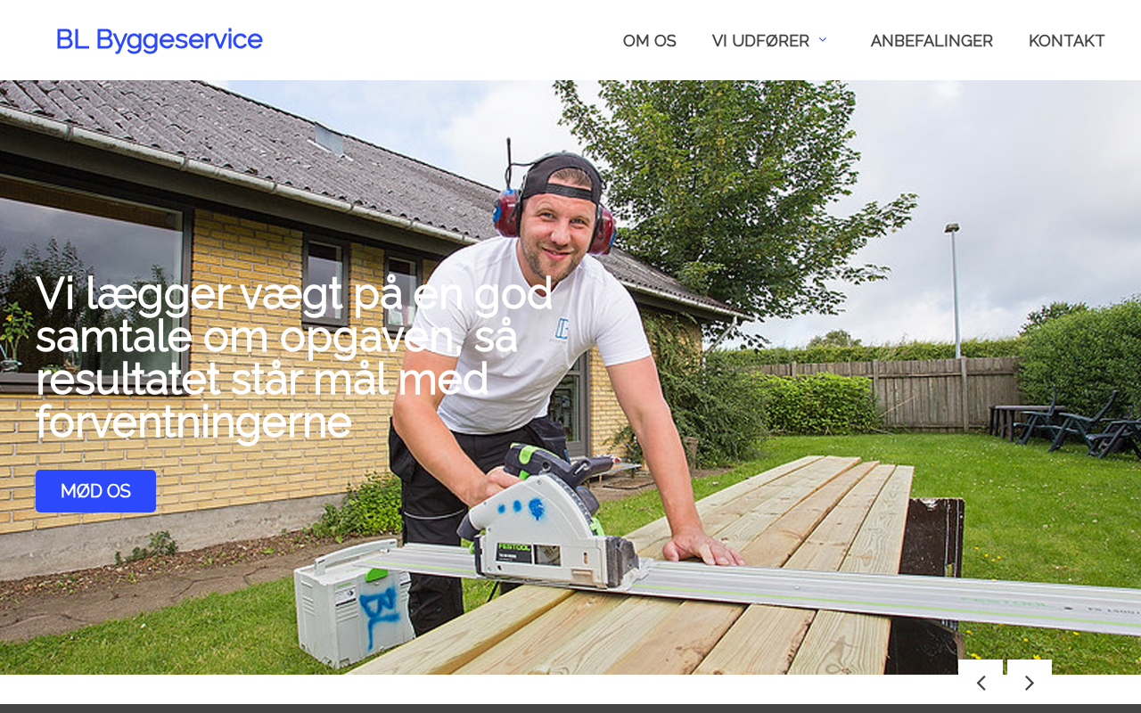1141x713 pixels.
Task: Click the BL Byggeservice logo link
Action: pyautogui.click(x=159, y=40)
